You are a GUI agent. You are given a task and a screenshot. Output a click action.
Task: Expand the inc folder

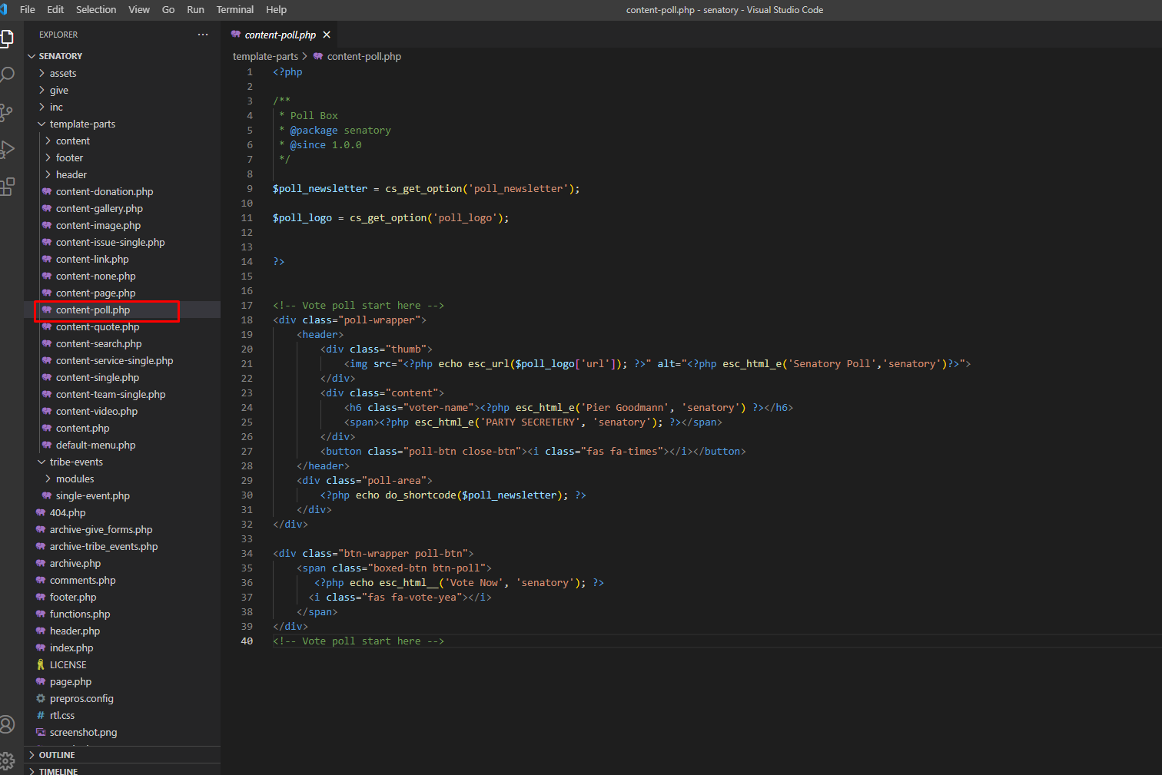122,107
